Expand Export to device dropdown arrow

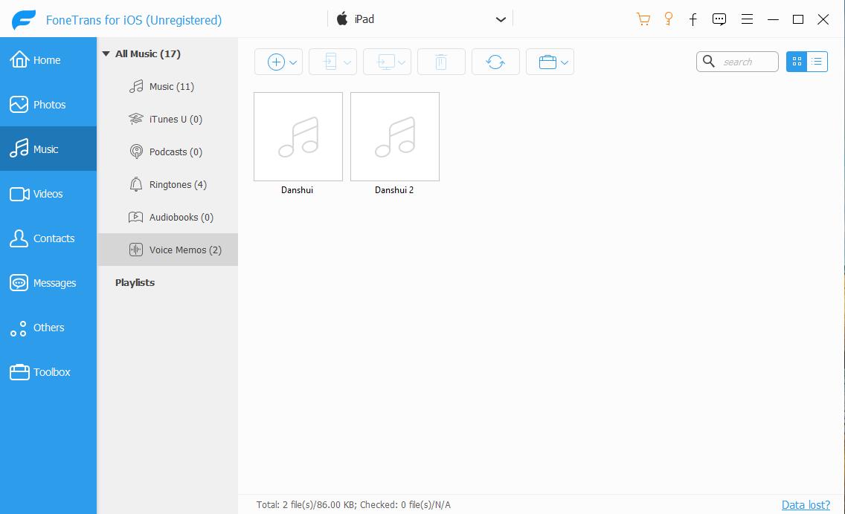click(347, 62)
